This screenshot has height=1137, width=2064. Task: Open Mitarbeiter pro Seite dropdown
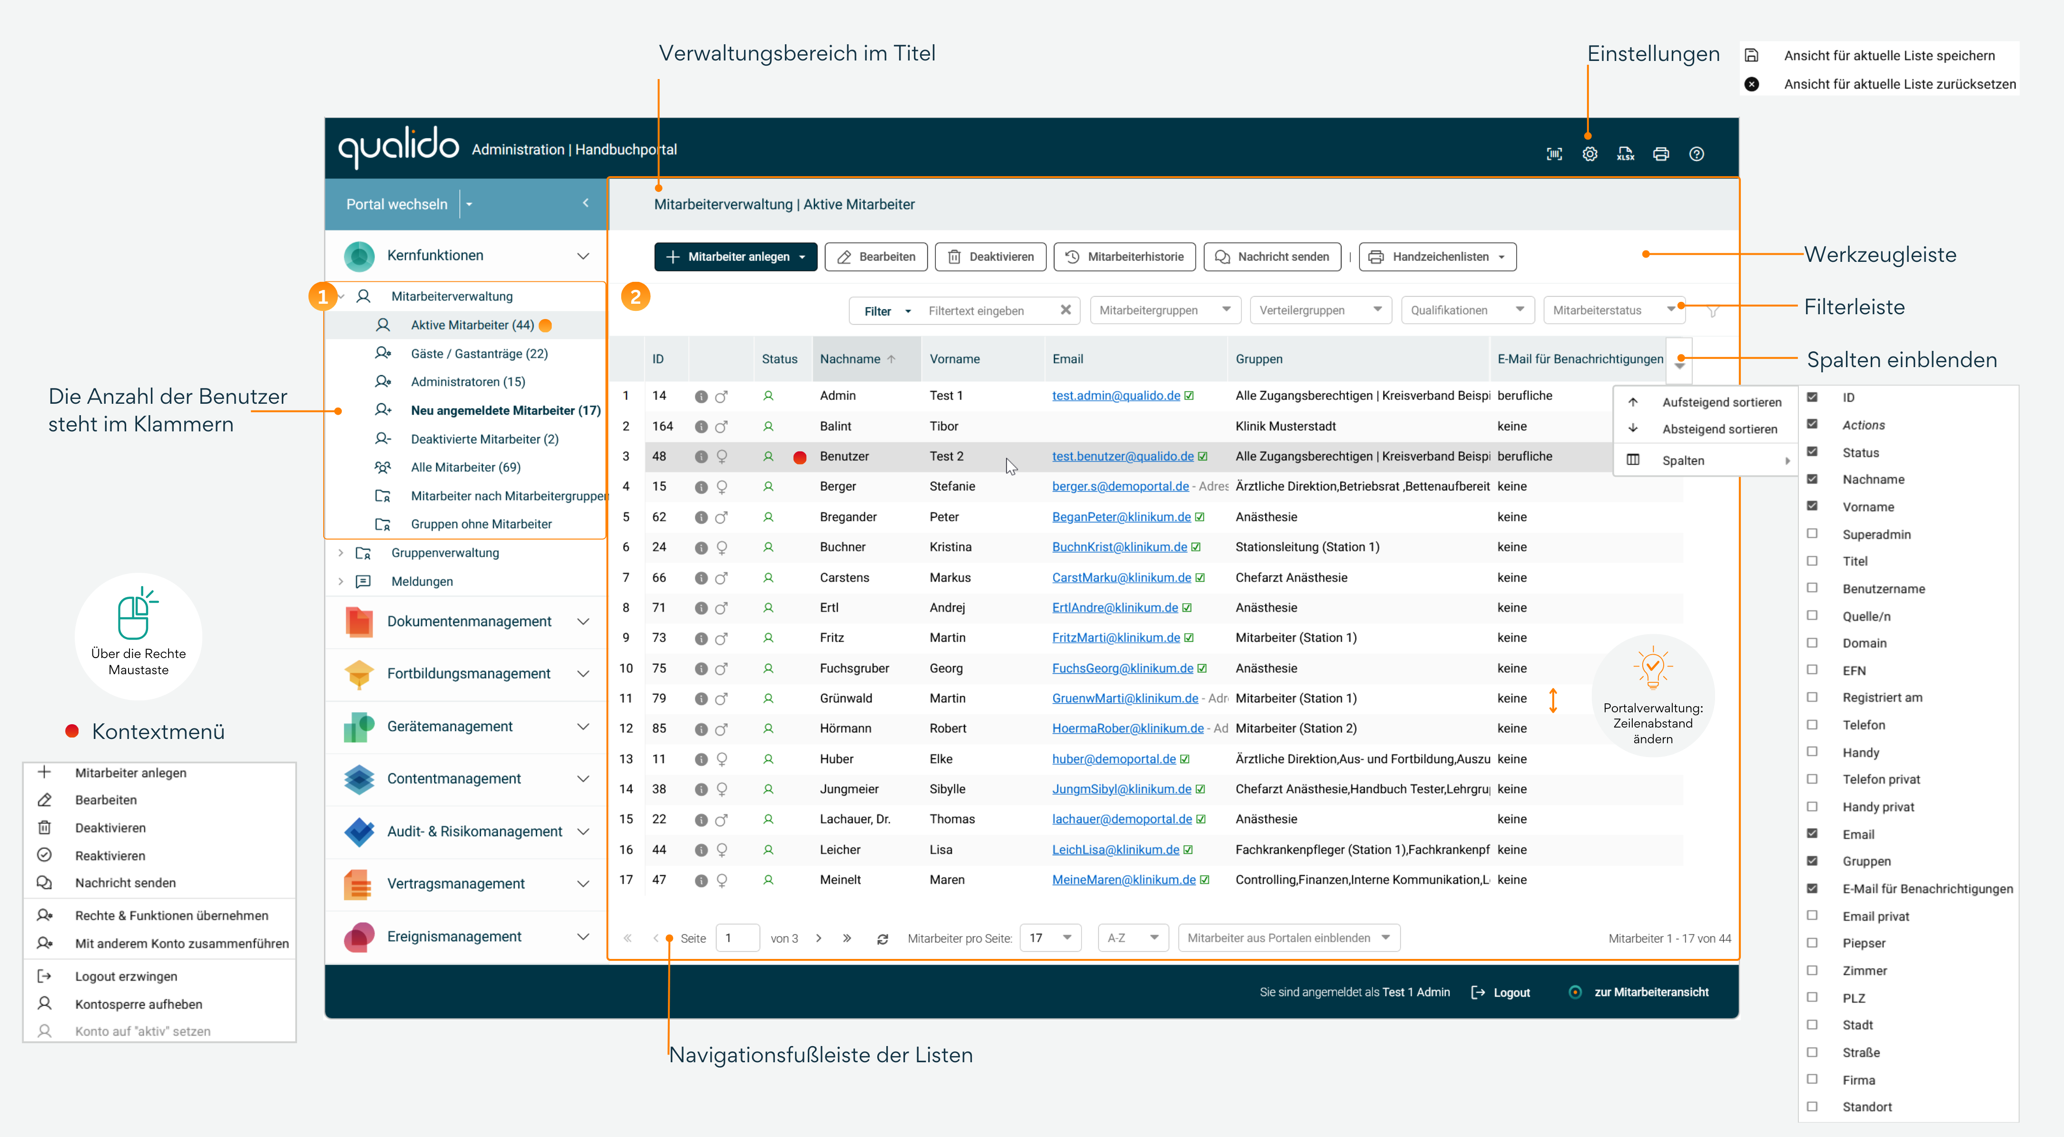[1050, 938]
